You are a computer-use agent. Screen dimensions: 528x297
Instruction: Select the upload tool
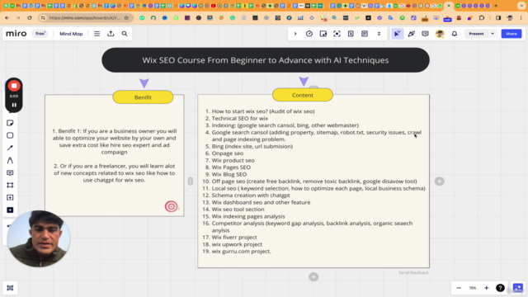[10, 198]
